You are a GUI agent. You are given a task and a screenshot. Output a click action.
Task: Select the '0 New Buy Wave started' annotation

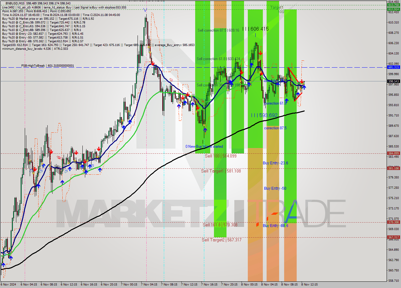pyautogui.click(x=204, y=147)
